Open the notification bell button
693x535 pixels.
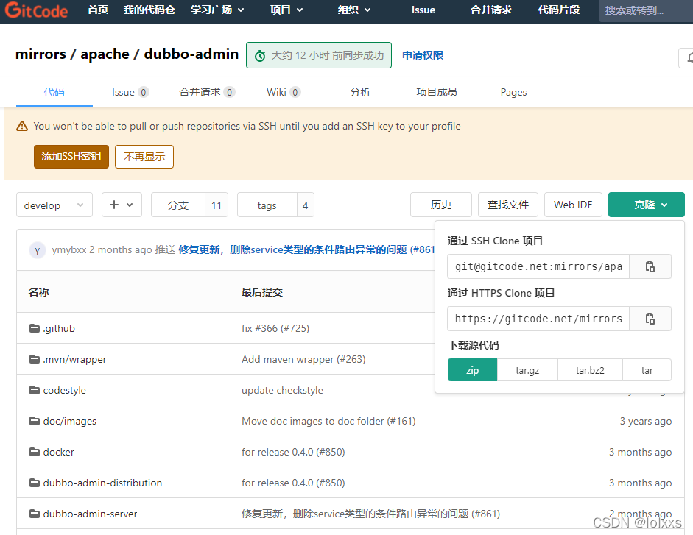pos(686,58)
